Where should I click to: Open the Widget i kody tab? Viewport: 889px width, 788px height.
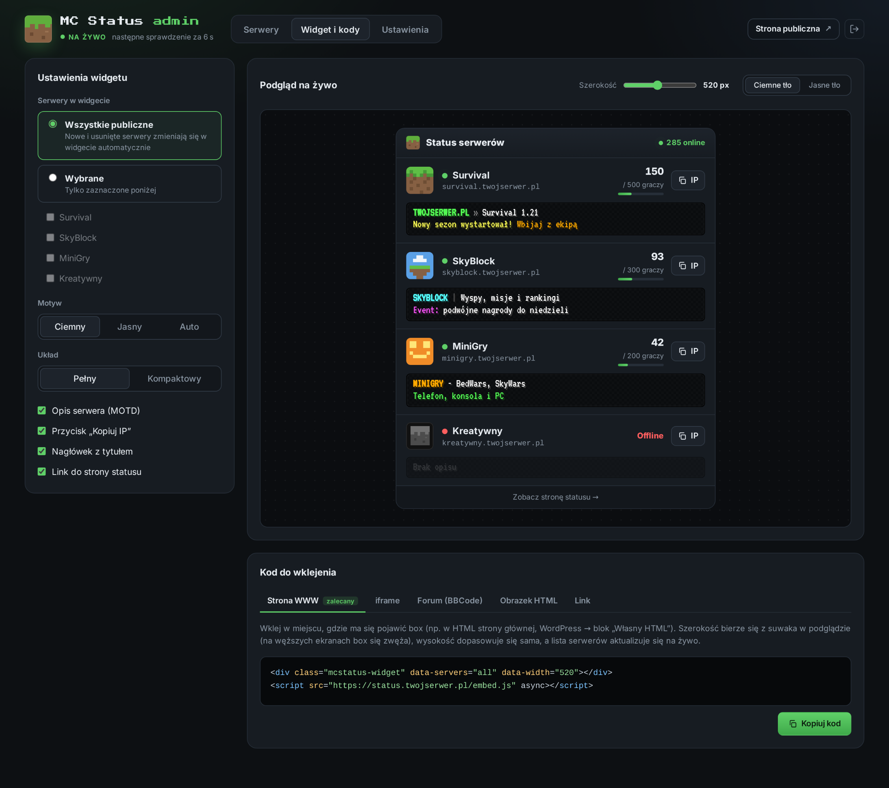click(x=330, y=30)
